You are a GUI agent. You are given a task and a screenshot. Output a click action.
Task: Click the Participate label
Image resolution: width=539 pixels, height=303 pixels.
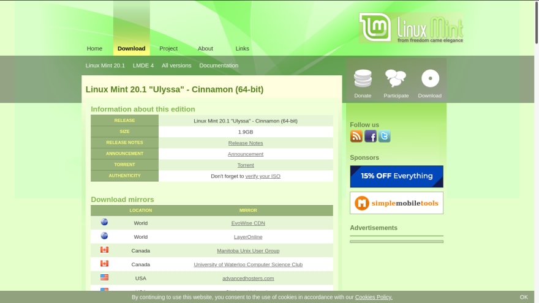[x=396, y=95]
